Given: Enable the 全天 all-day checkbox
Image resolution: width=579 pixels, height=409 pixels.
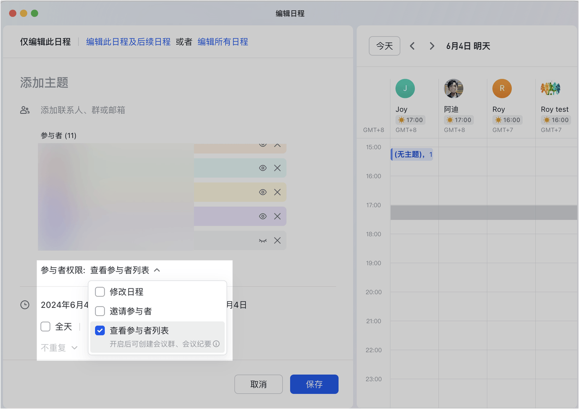Looking at the screenshot, I should tap(45, 326).
